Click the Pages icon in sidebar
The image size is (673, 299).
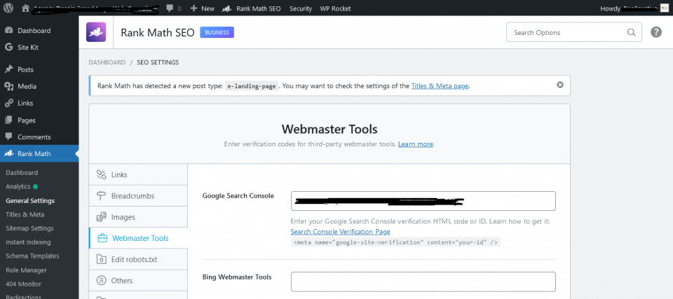(x=8, y=120)
